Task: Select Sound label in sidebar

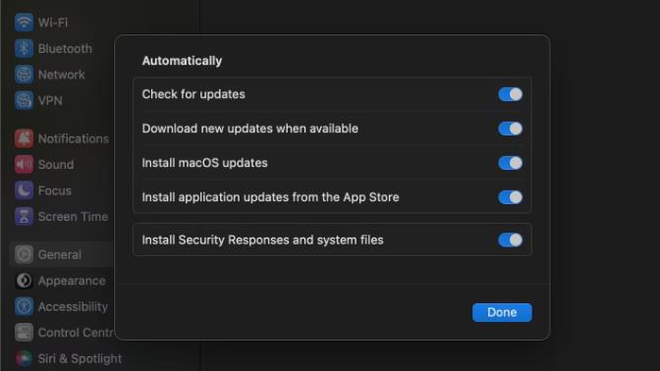Action: [56, 165]
